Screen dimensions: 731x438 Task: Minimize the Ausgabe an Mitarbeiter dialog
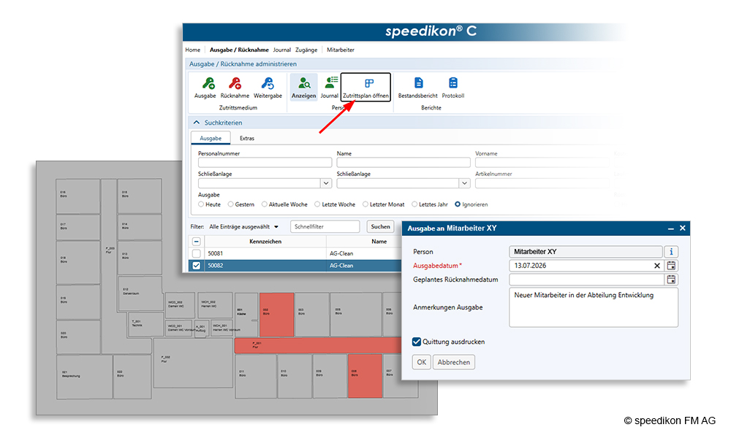[671, 228]
